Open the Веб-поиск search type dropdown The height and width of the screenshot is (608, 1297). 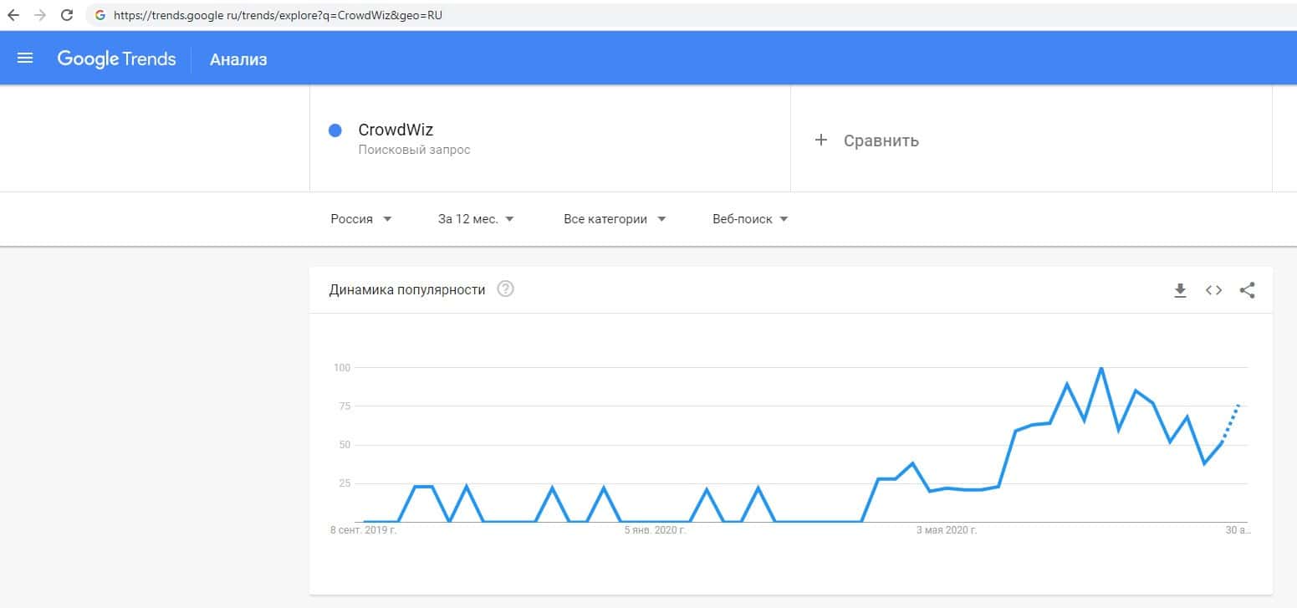click(750, 219)
